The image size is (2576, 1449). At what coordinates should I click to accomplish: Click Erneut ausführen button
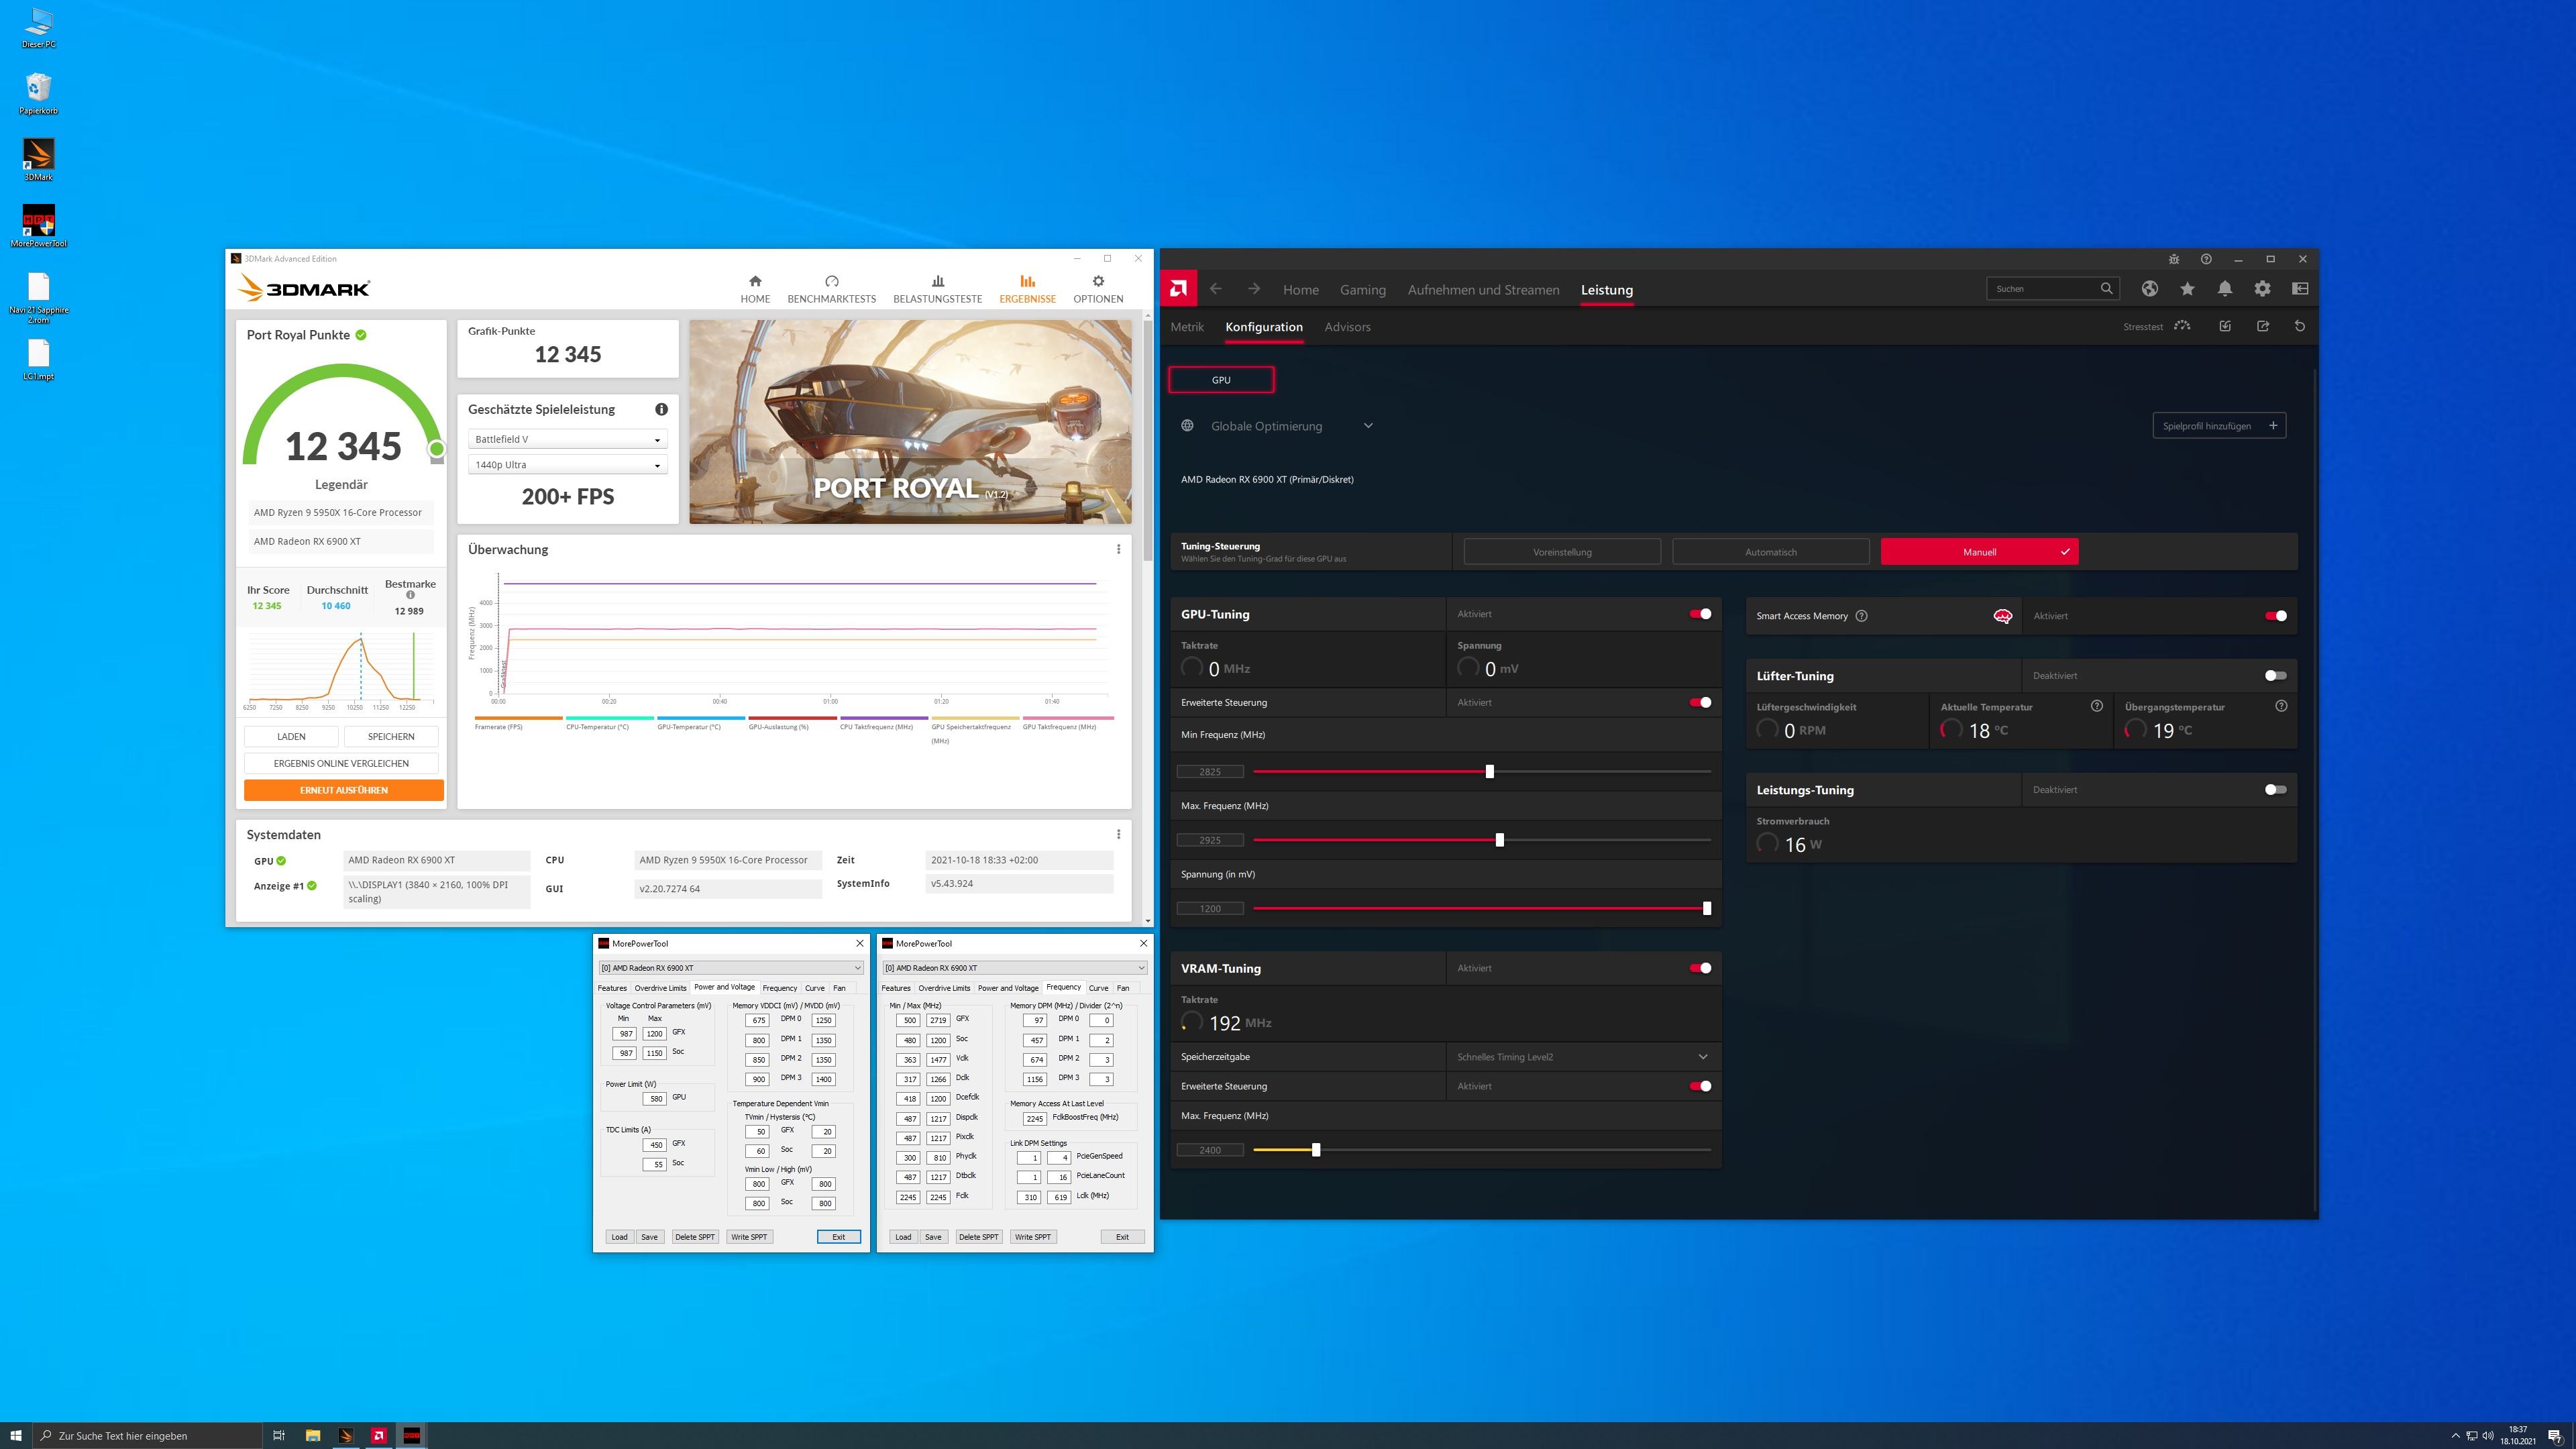click(344, 790)
